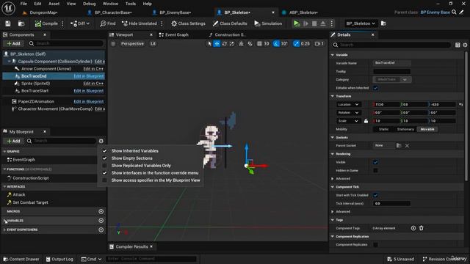
Task: Select the BoxTraceStart component
Action: [x=54, y=91]
